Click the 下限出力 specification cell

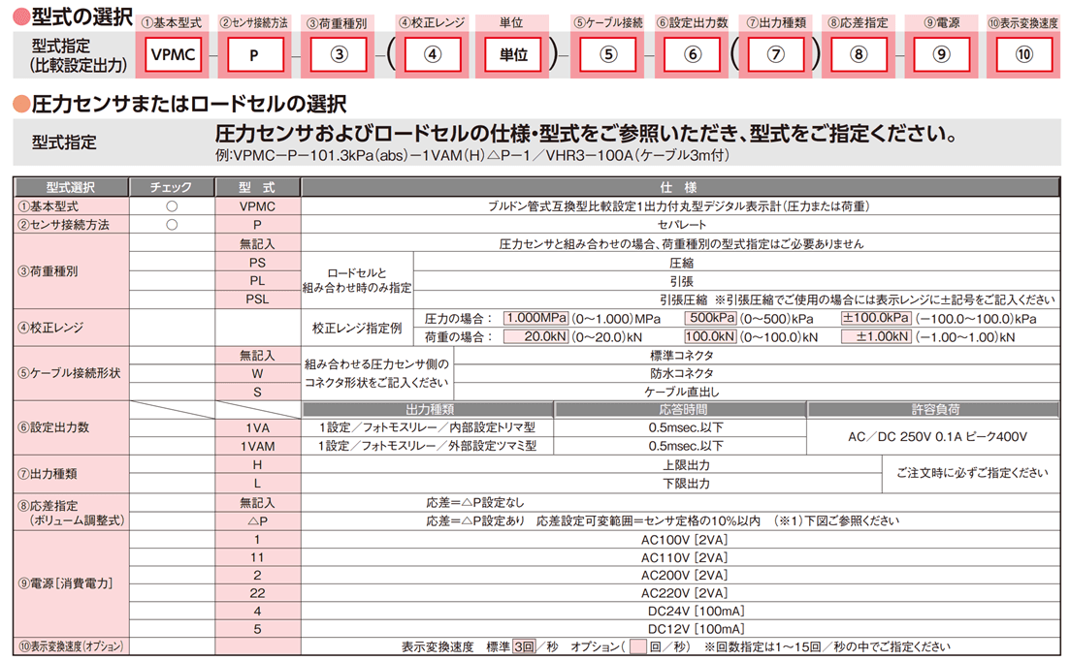click(x=592, y=484)
